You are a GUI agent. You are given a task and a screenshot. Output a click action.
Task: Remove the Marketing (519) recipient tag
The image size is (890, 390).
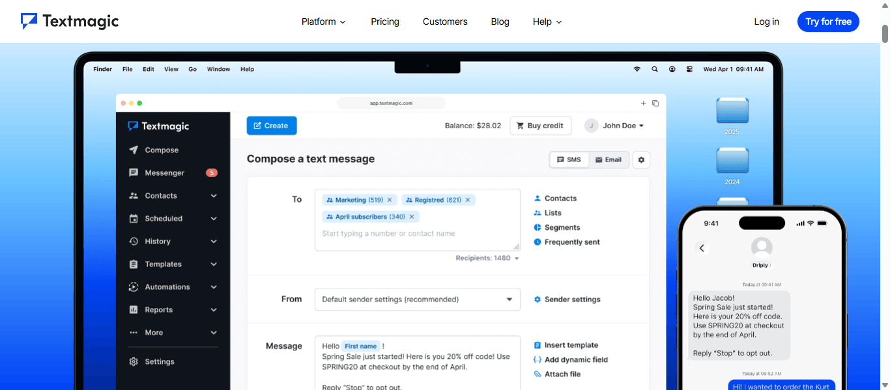click(390, 201)
